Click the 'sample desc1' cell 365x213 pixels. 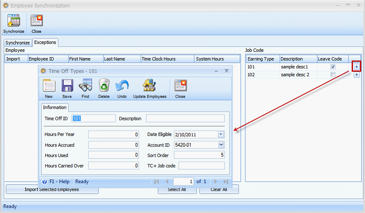298,67
